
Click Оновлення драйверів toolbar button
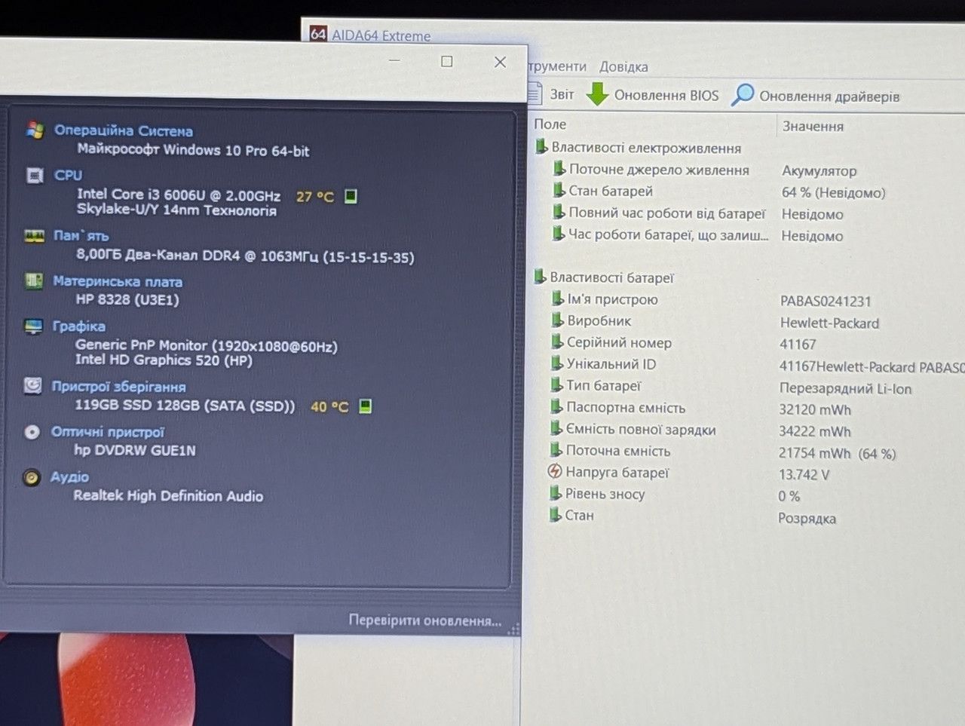tap(816, 96)
